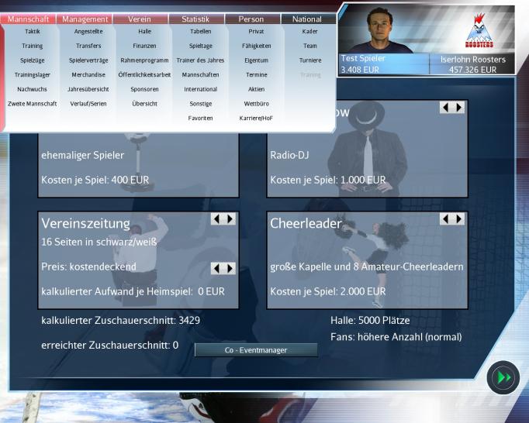Image resolution: width=529 pixels, height=423 pixels.
Task: Open Spieltage menu entry
Action: coord(200,46)
